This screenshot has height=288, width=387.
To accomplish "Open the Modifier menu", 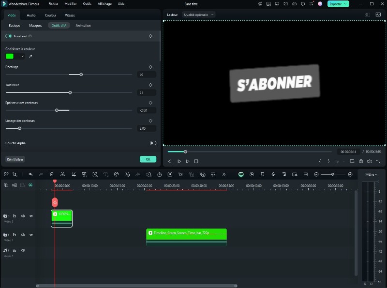I will 71,4.
